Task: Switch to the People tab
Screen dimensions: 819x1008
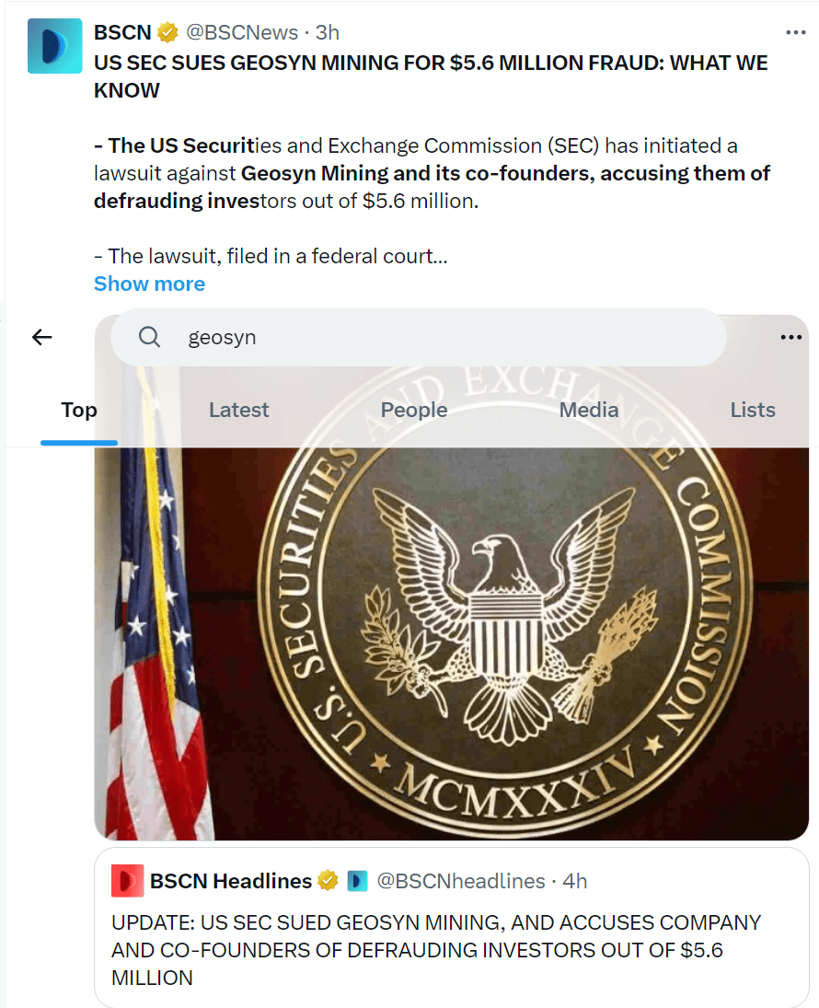Action: point(414,411)
